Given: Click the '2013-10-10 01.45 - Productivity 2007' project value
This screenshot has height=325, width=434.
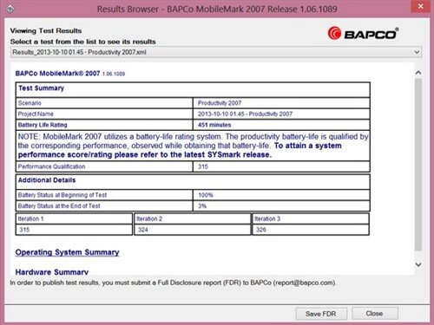Looking at the screenshot, I should pos(245,114).
